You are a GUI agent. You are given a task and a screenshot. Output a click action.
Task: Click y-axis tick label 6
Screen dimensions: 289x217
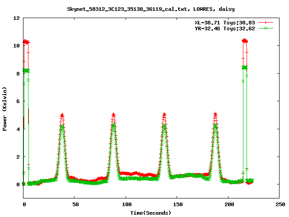coord(18,101)
